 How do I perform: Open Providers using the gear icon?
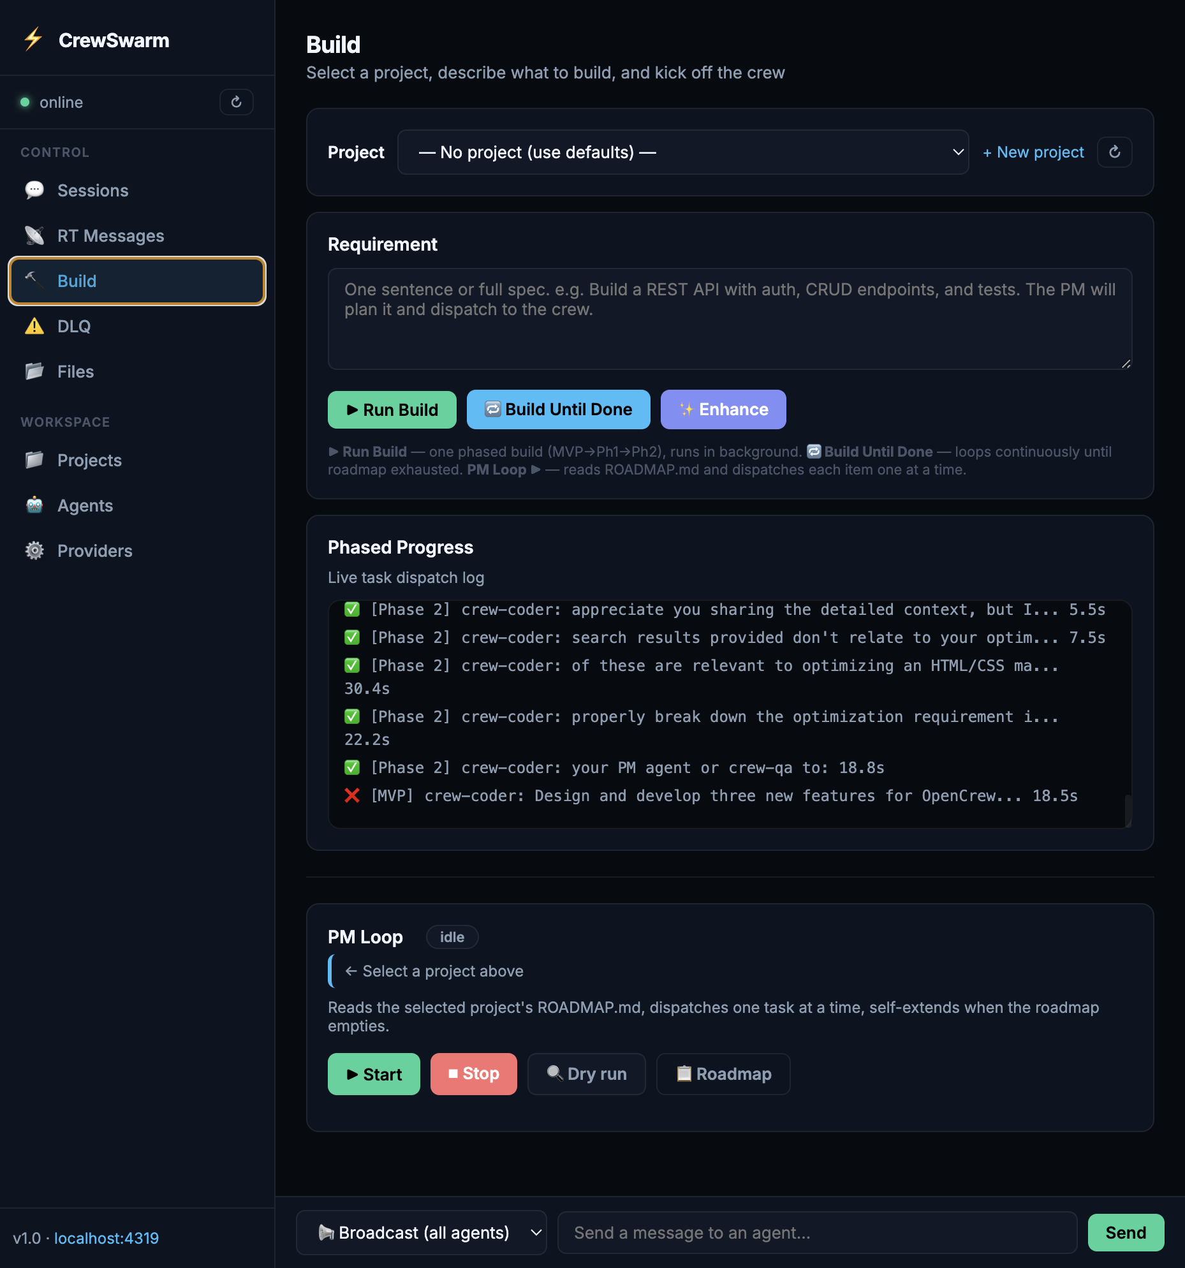tap(34, 550)
